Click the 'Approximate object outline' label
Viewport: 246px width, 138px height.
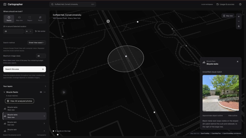coord(212,115)
